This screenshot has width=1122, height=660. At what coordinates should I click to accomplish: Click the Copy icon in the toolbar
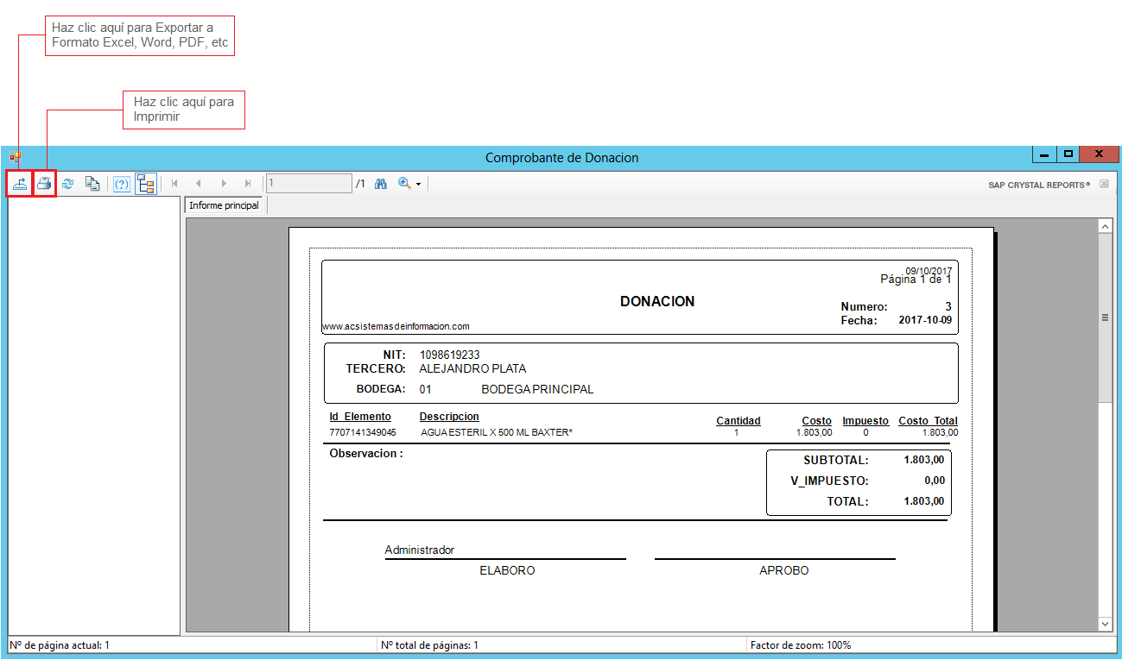pyautogui.click(x=92, y=184)
